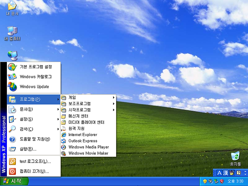Expand the 보조프로그램 submenu arrow

(114, 104)
